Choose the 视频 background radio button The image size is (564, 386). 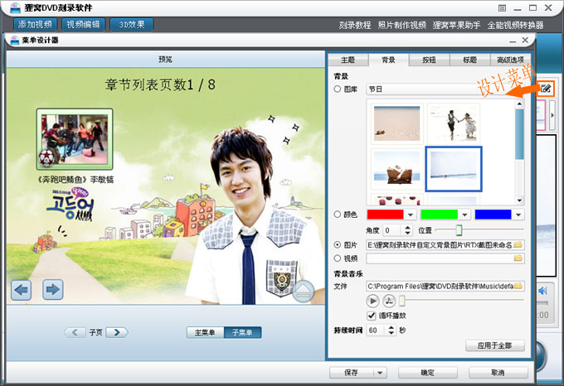(x=338, y=258)
